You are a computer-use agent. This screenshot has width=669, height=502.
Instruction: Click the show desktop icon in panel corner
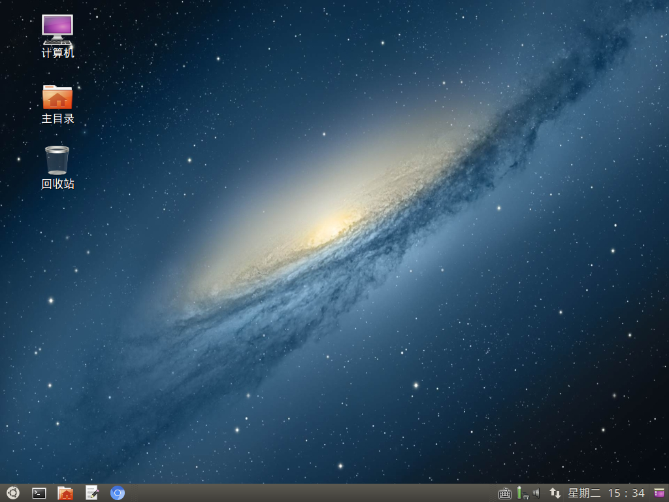[x=659, y=493]
